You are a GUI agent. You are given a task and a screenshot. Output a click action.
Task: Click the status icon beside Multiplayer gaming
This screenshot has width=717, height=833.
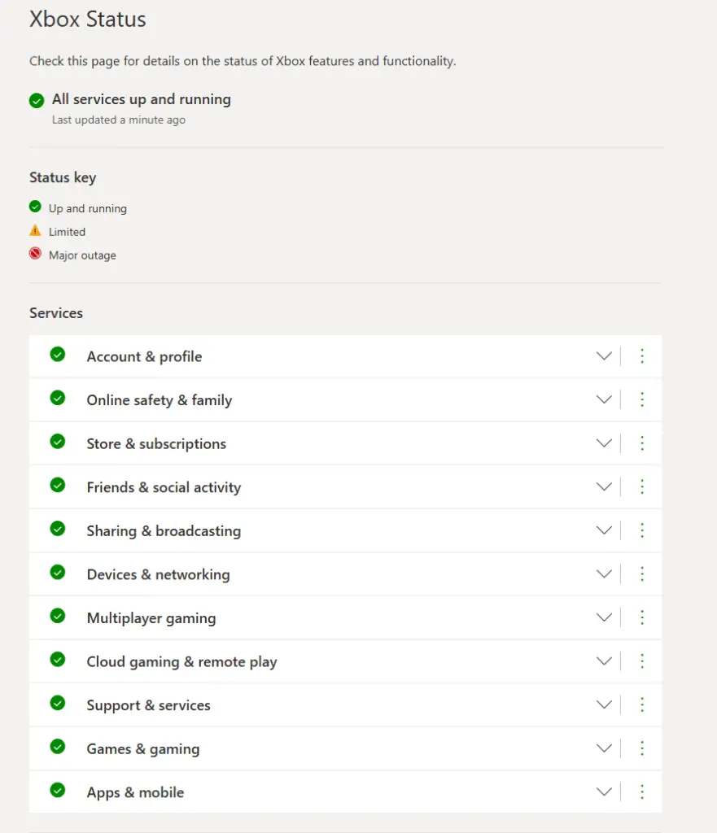coord(57,617)
